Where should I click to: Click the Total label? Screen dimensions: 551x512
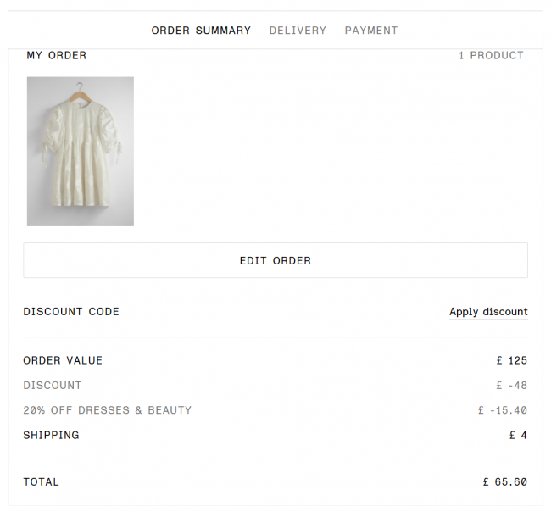(42, 482)
